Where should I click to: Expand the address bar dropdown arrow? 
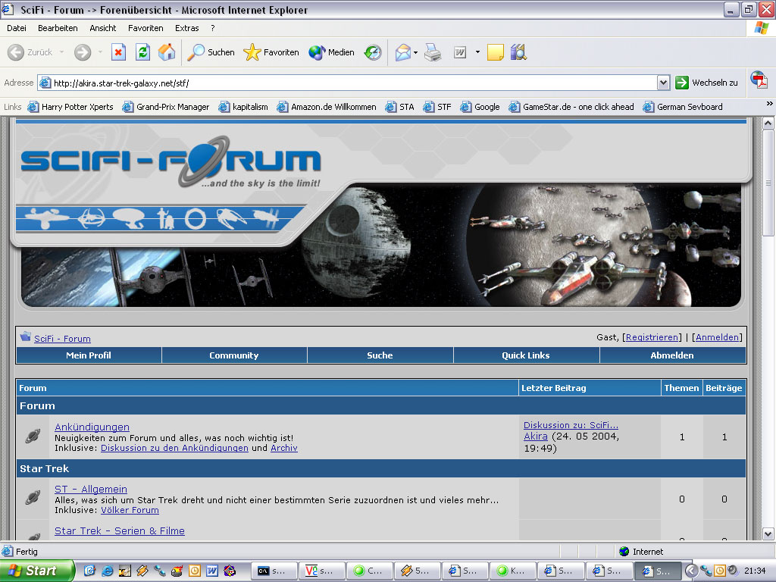click(663, 83)
